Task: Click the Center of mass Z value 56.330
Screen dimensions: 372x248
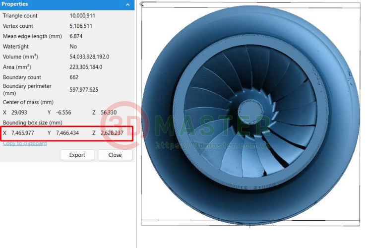Action: pos(109,113)
